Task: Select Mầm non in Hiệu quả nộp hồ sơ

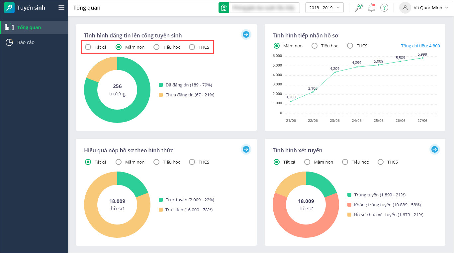Action: (119, 162)
